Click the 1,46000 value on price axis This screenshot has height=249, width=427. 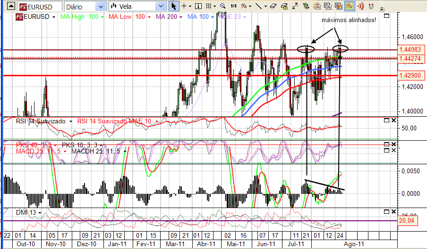412,37
